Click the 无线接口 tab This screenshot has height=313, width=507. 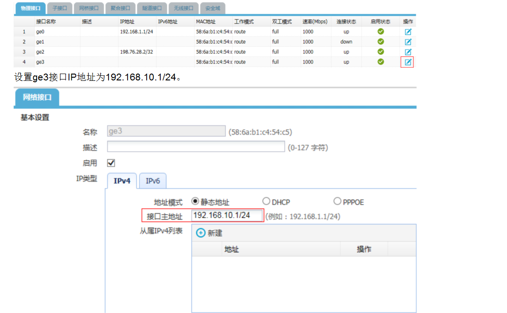click(183, 8)
